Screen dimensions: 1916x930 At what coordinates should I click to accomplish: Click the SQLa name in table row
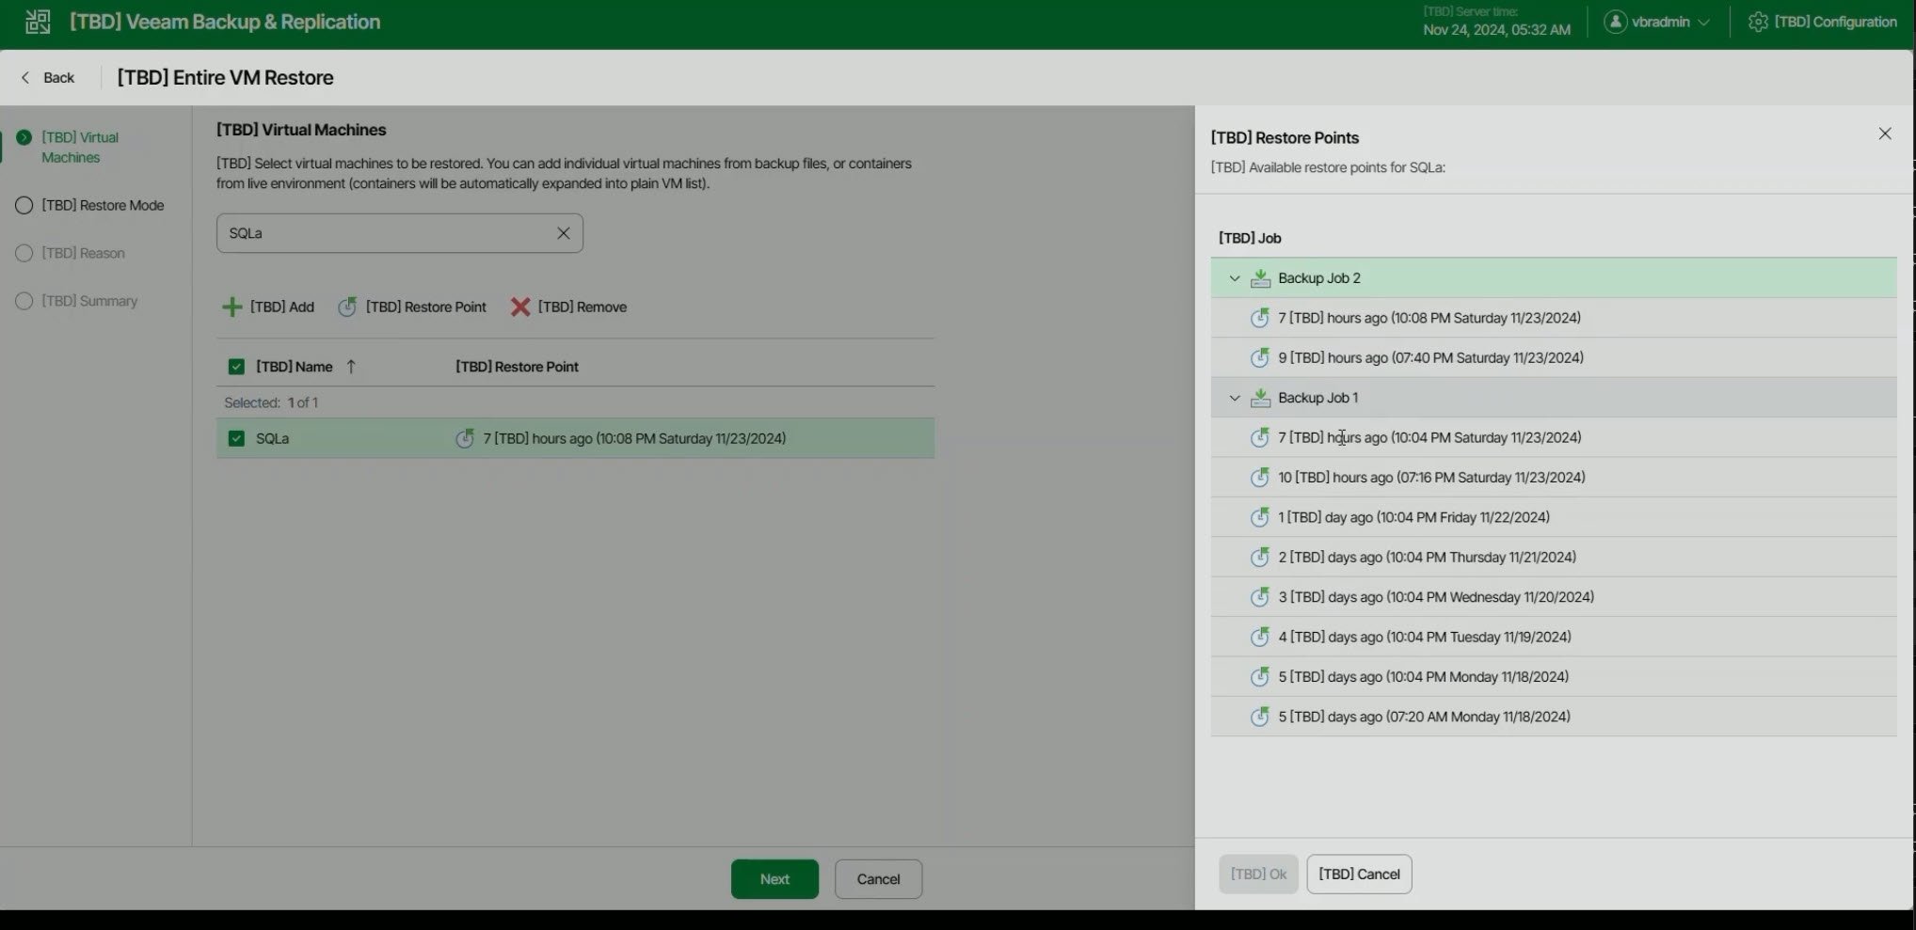(272, 438)
